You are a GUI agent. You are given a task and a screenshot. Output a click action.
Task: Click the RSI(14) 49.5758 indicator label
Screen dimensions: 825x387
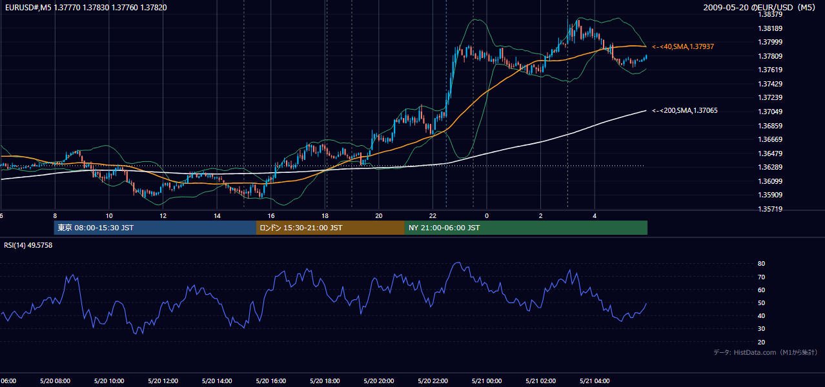tap(28, 245)
